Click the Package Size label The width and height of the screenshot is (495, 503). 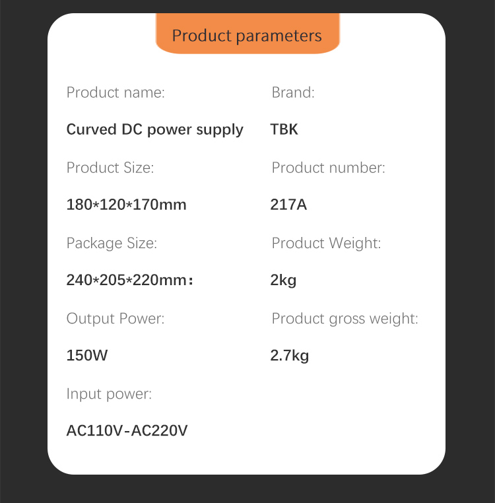112,243
